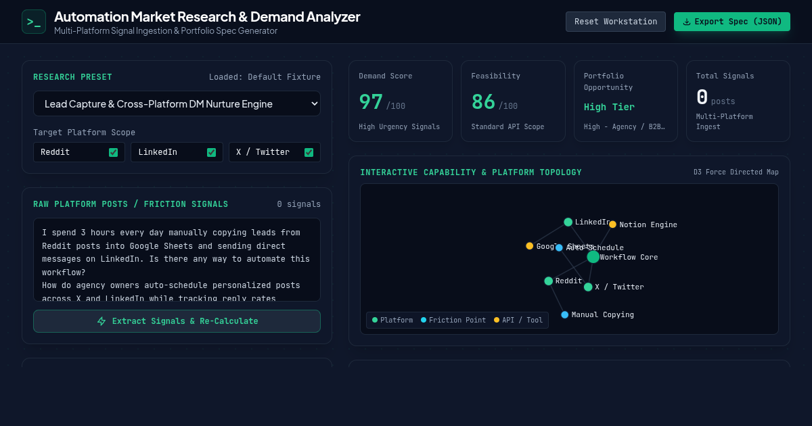Image resolution: width=812 pixels, height=426 pixels.
Task: Click the "0 signals" counter text
Action: point(299,204)
